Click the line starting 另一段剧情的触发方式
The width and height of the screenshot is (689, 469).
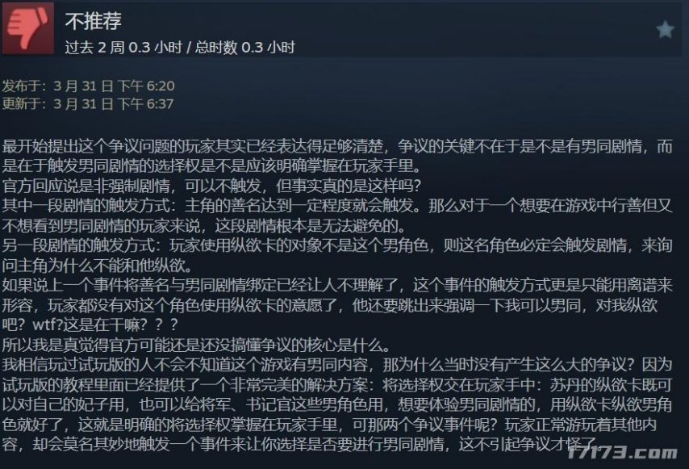(337, 245)
